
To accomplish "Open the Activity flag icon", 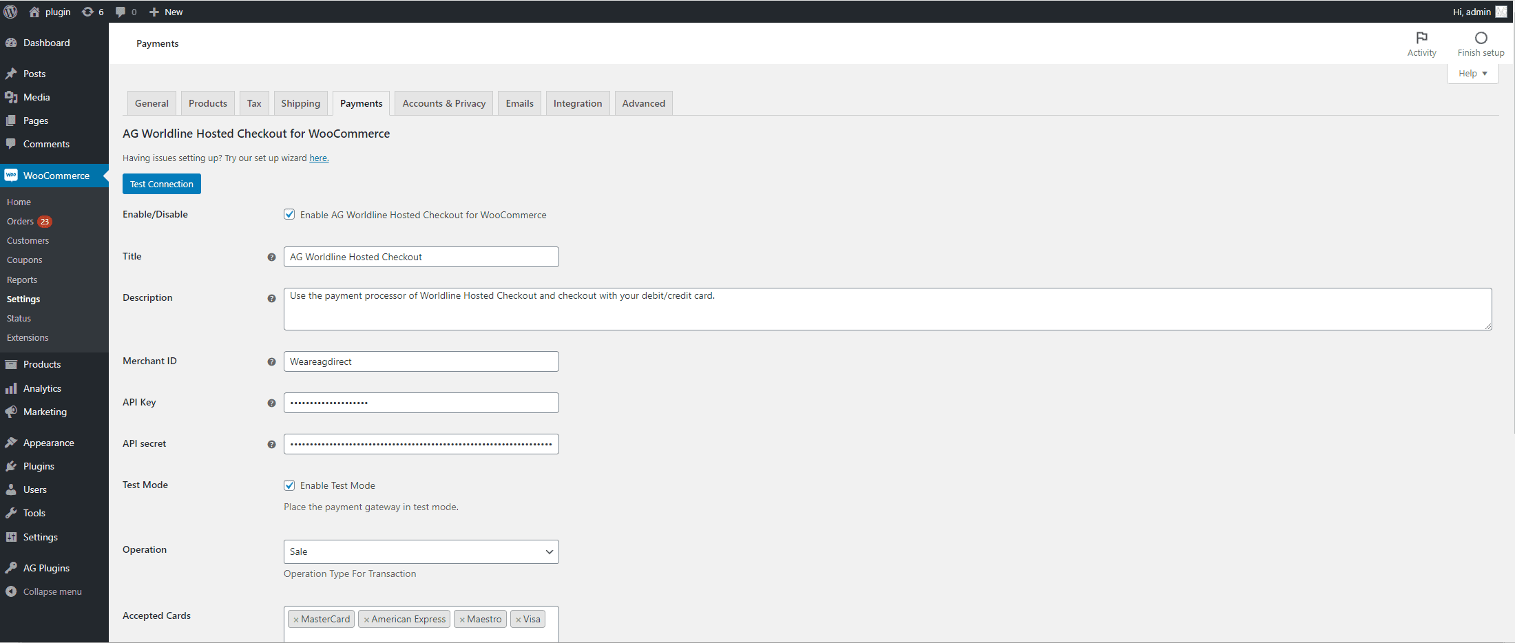I will [1421, 38].
